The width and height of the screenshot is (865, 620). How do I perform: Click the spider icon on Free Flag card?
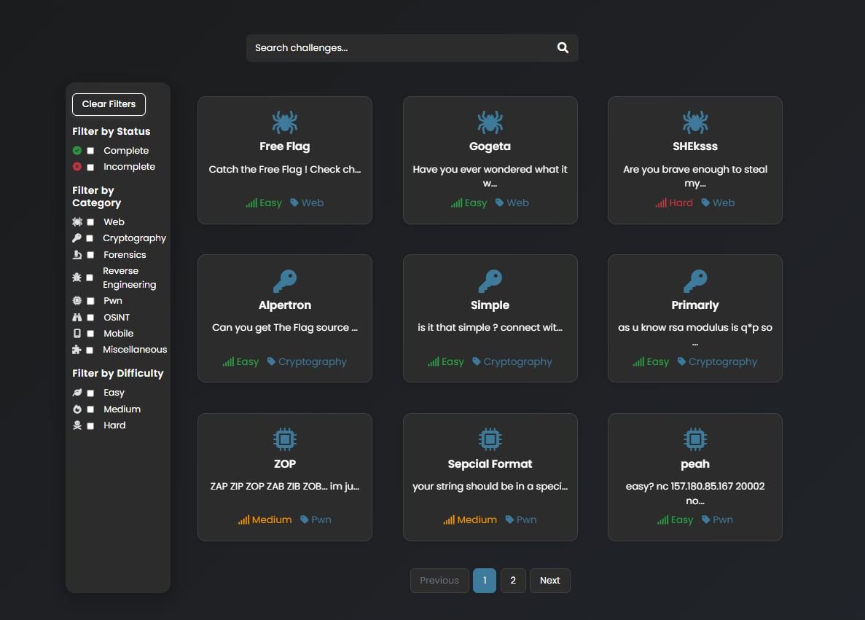pos(285,122)
